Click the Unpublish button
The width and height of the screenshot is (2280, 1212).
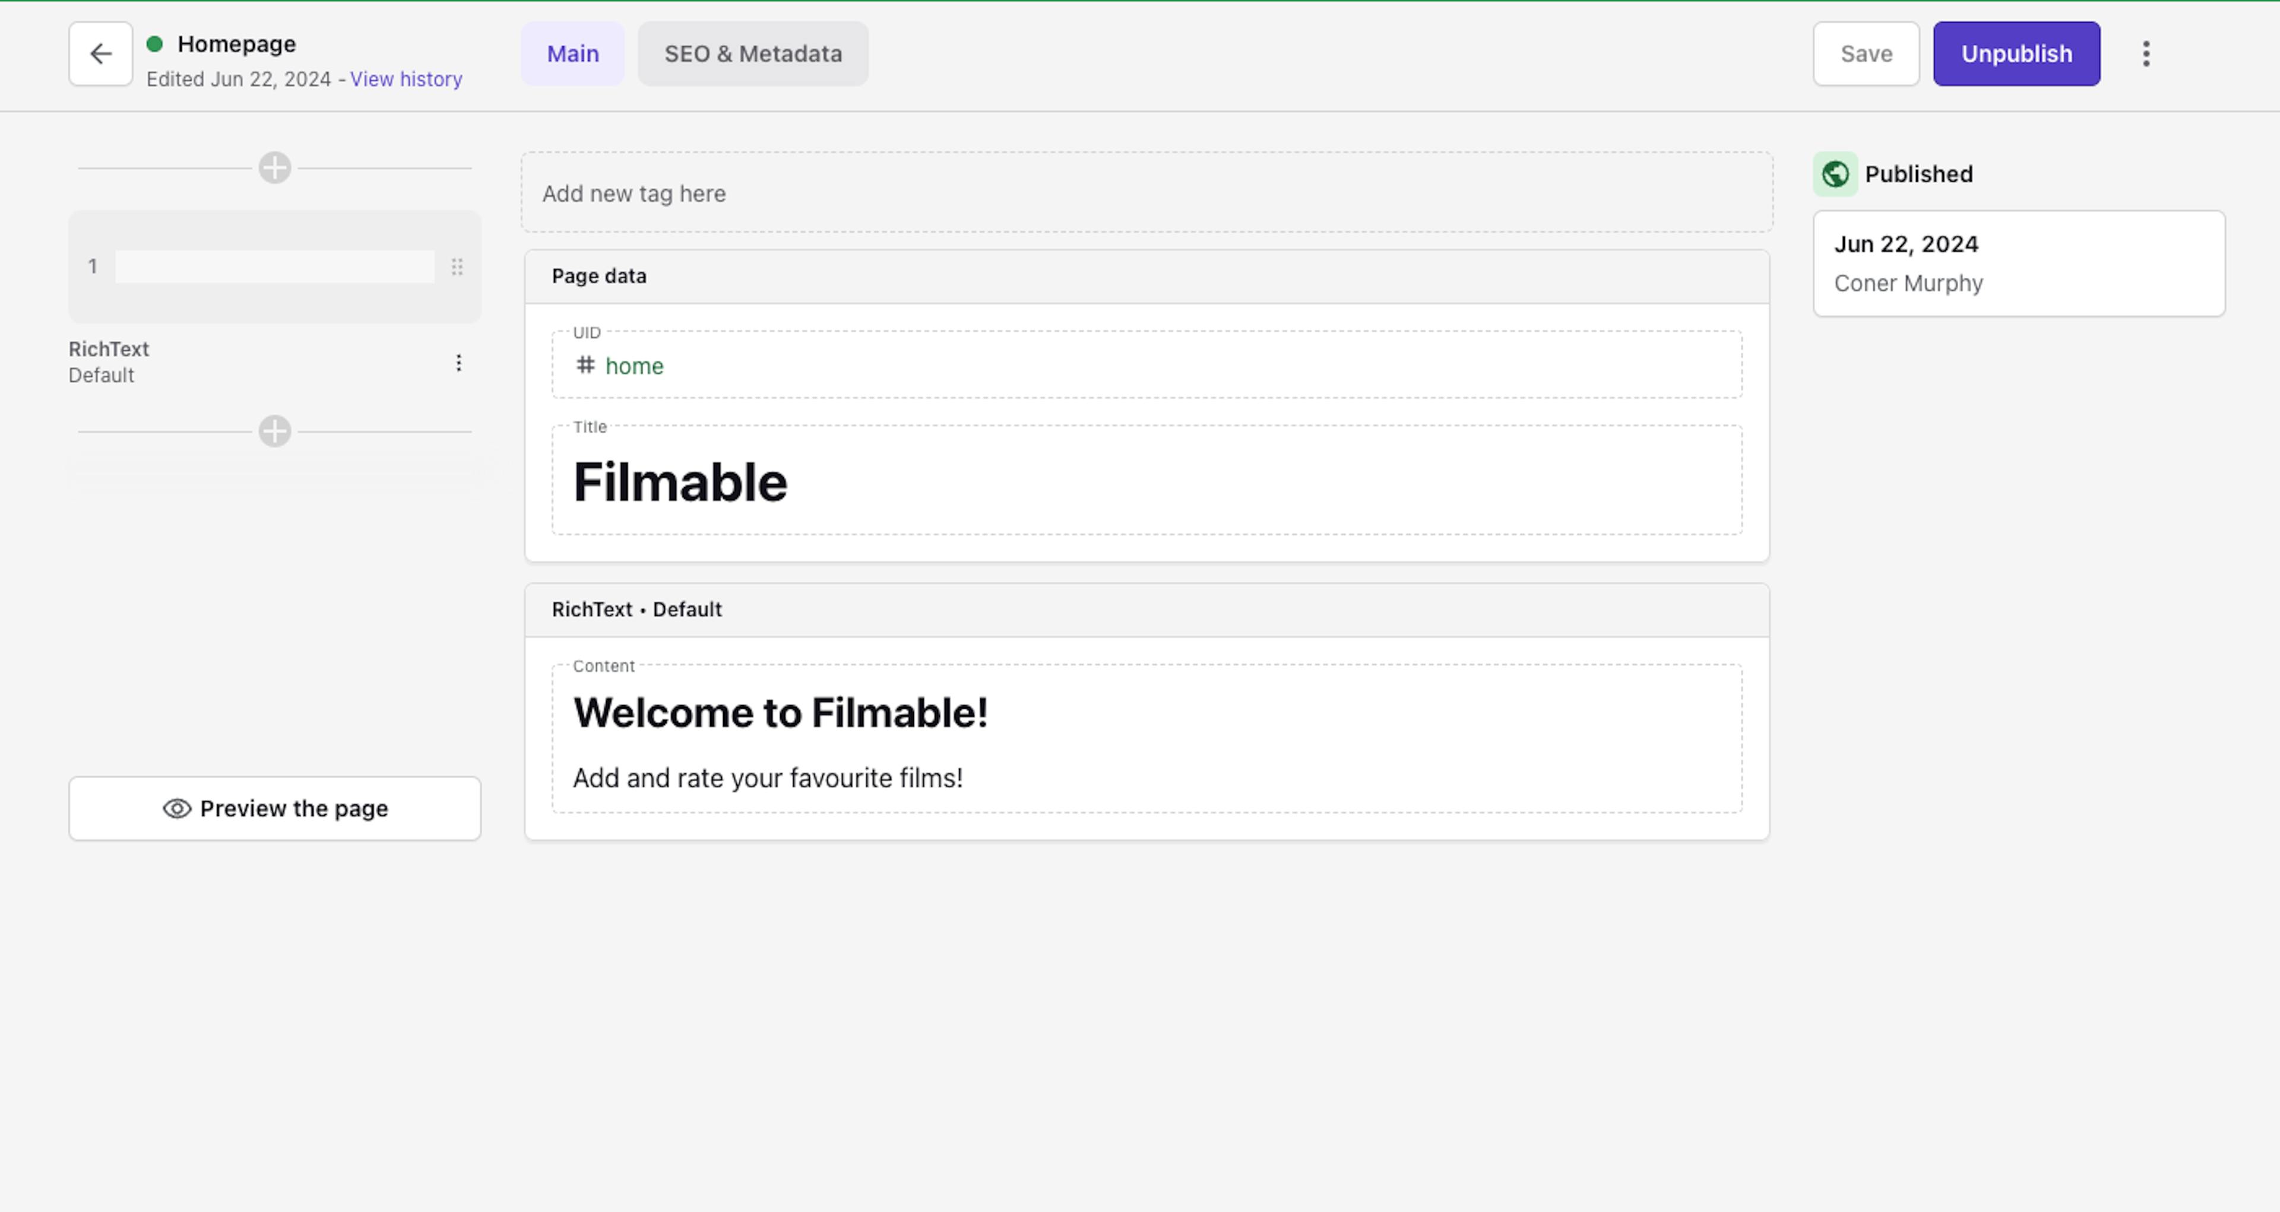tap(2016, 53)
